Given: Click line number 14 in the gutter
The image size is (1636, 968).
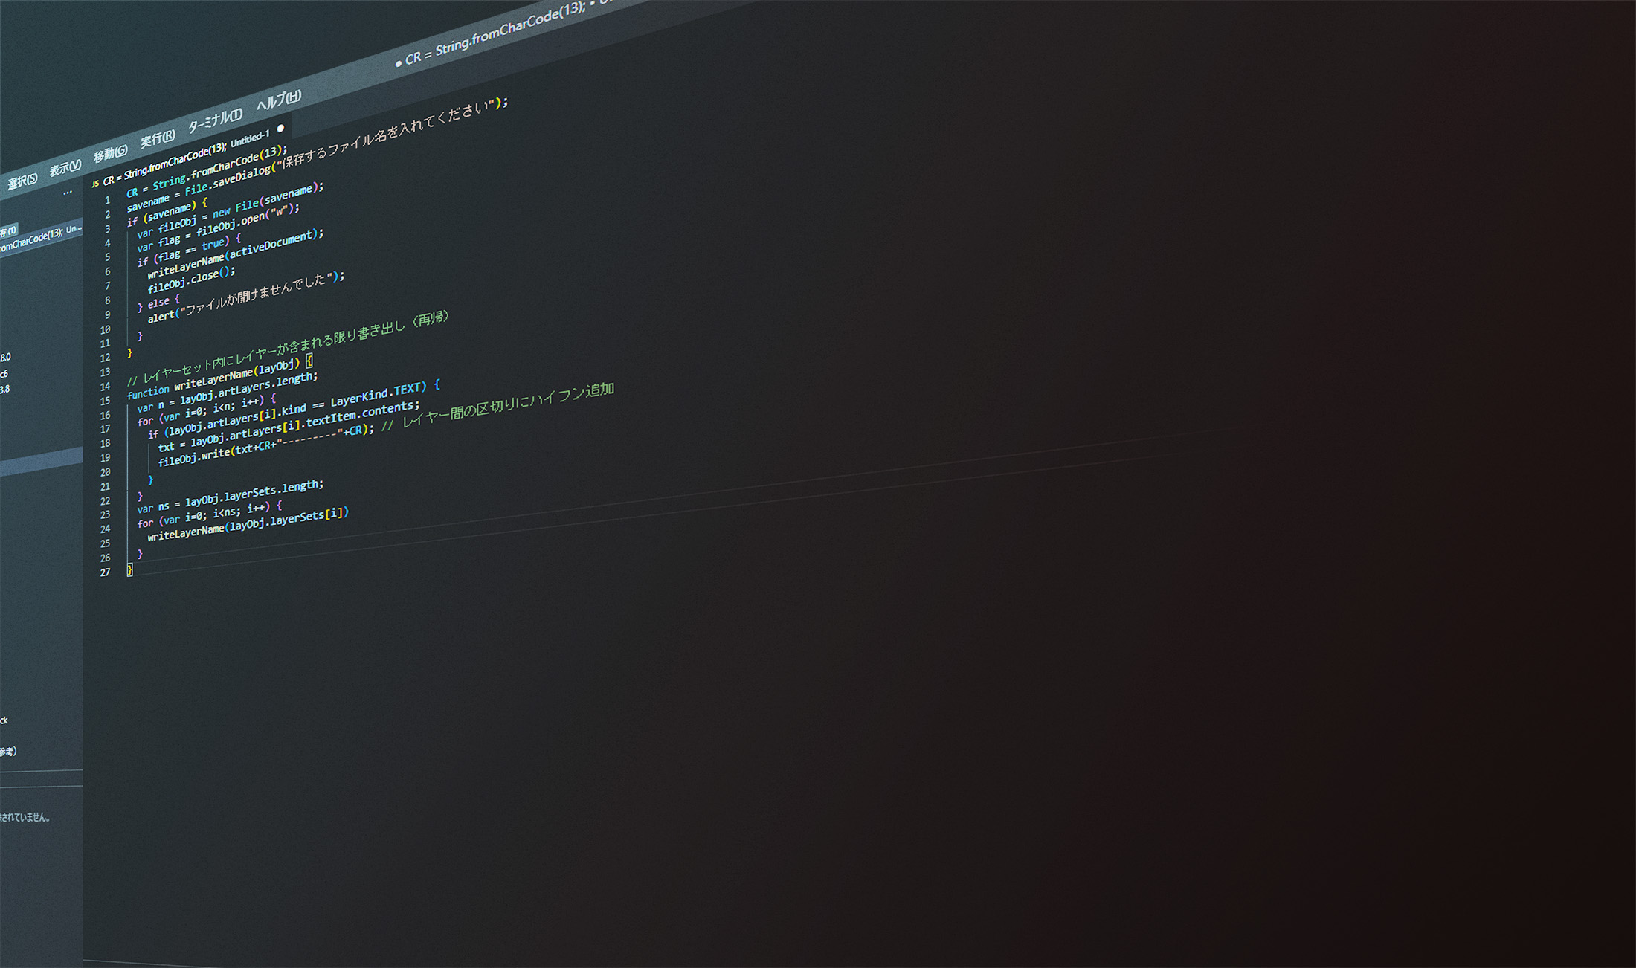Looking at the screenshot, I should 105,387.
